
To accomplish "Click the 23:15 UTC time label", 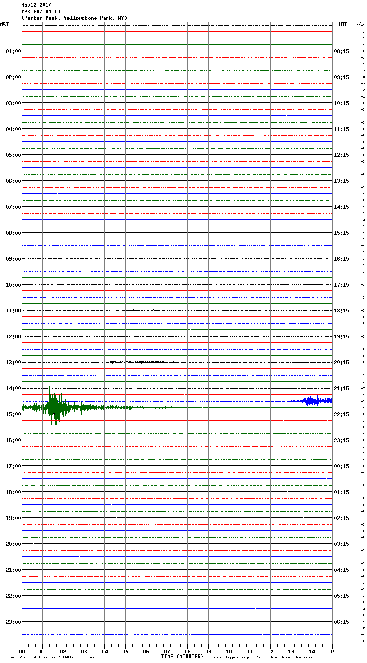I will (342, 440).
